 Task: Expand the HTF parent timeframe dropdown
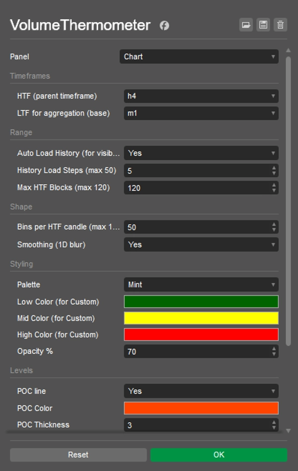pos(201,96)
